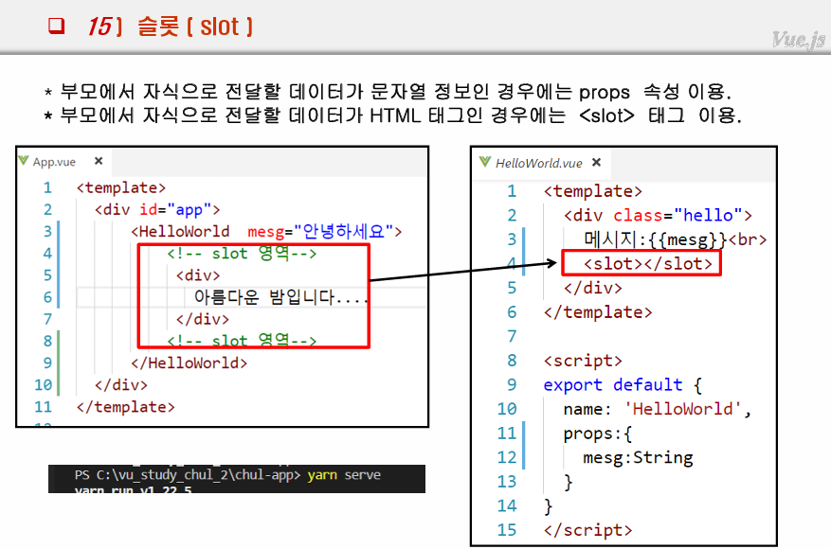Click the opening <template> tag in App.vue

click(121, 187)
